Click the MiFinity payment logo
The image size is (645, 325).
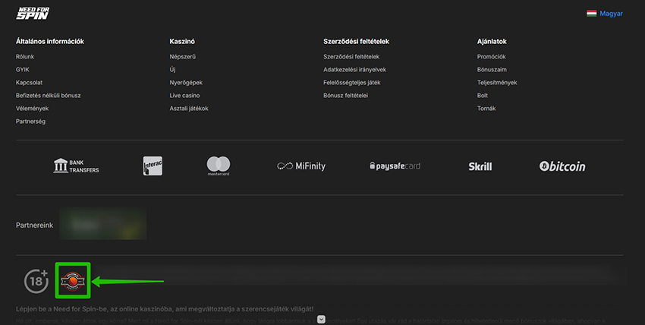(301, 166)
